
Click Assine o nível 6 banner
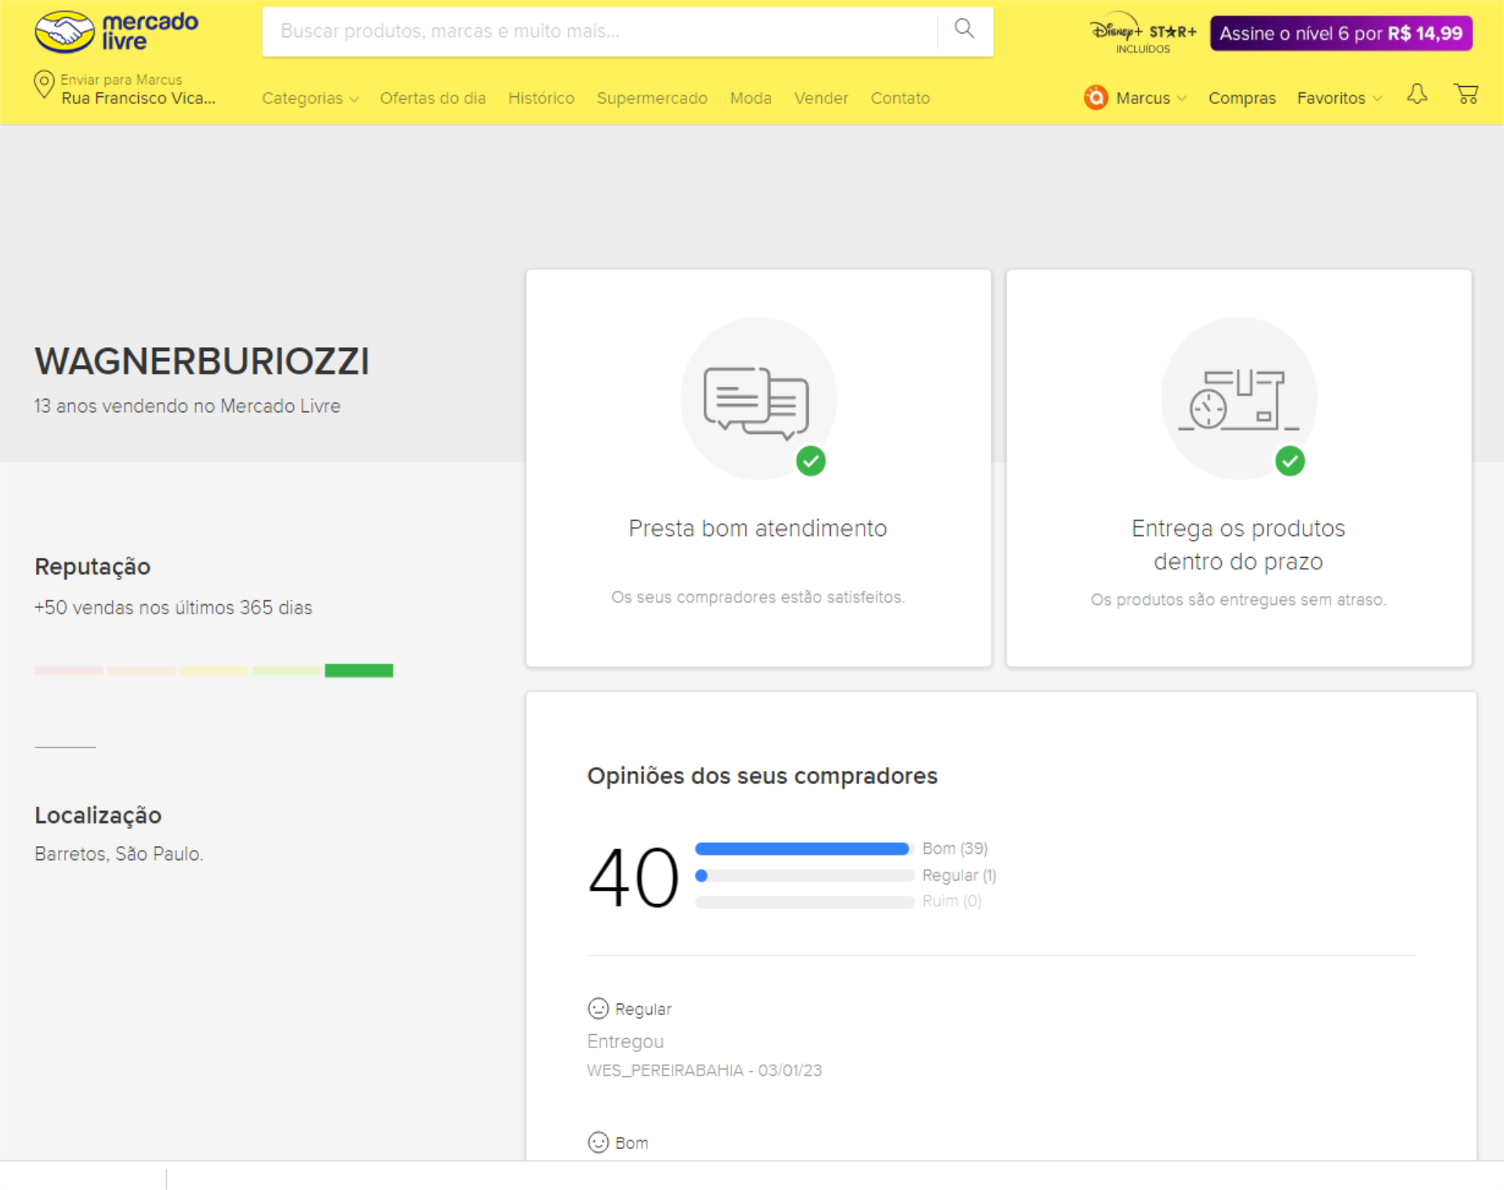pyautogui.click(x=1340, y=34)
